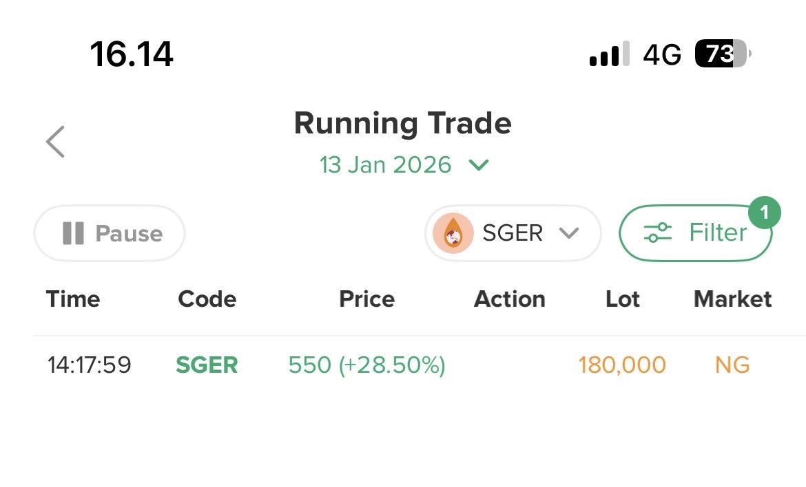Open the date dropdown chevron
The width and height of the screenshot is (806, 487).
(479, 165)
